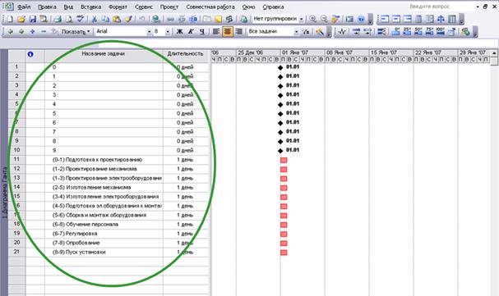Align text right

[x=238, y=31]
